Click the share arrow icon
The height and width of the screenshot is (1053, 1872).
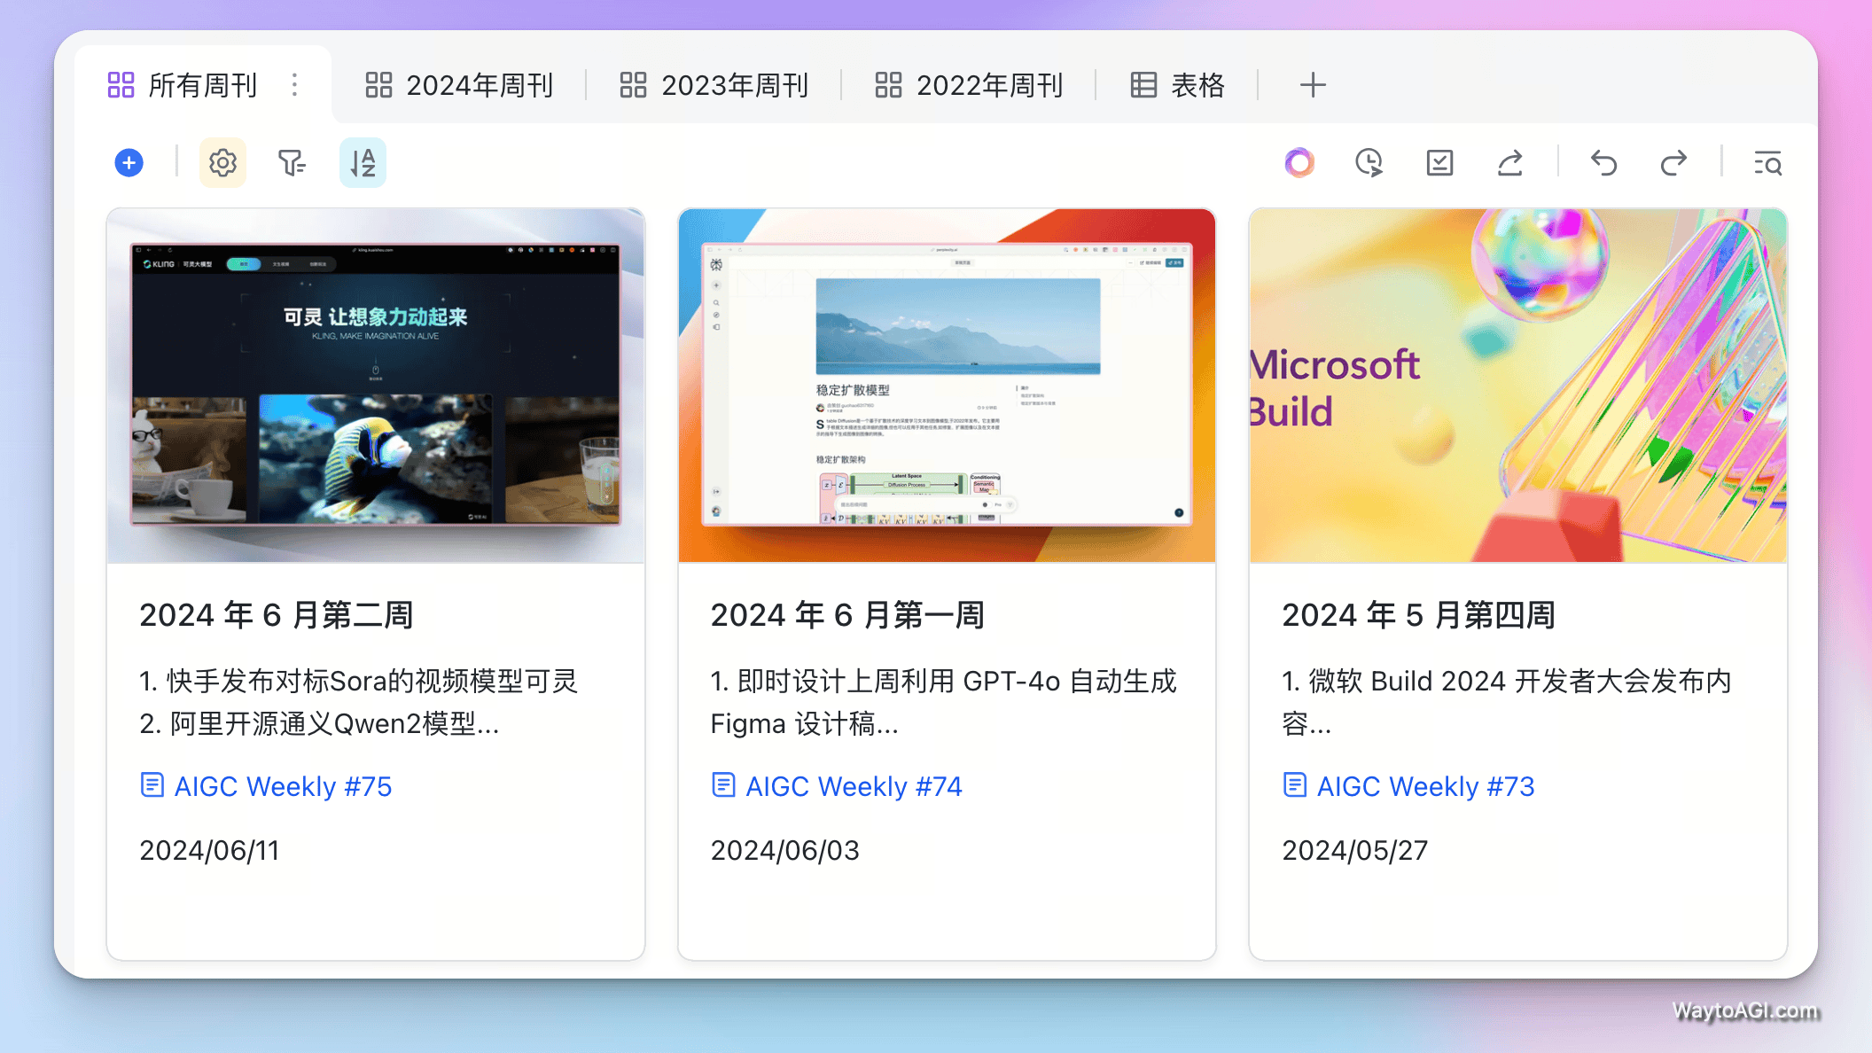[1510, 163]
